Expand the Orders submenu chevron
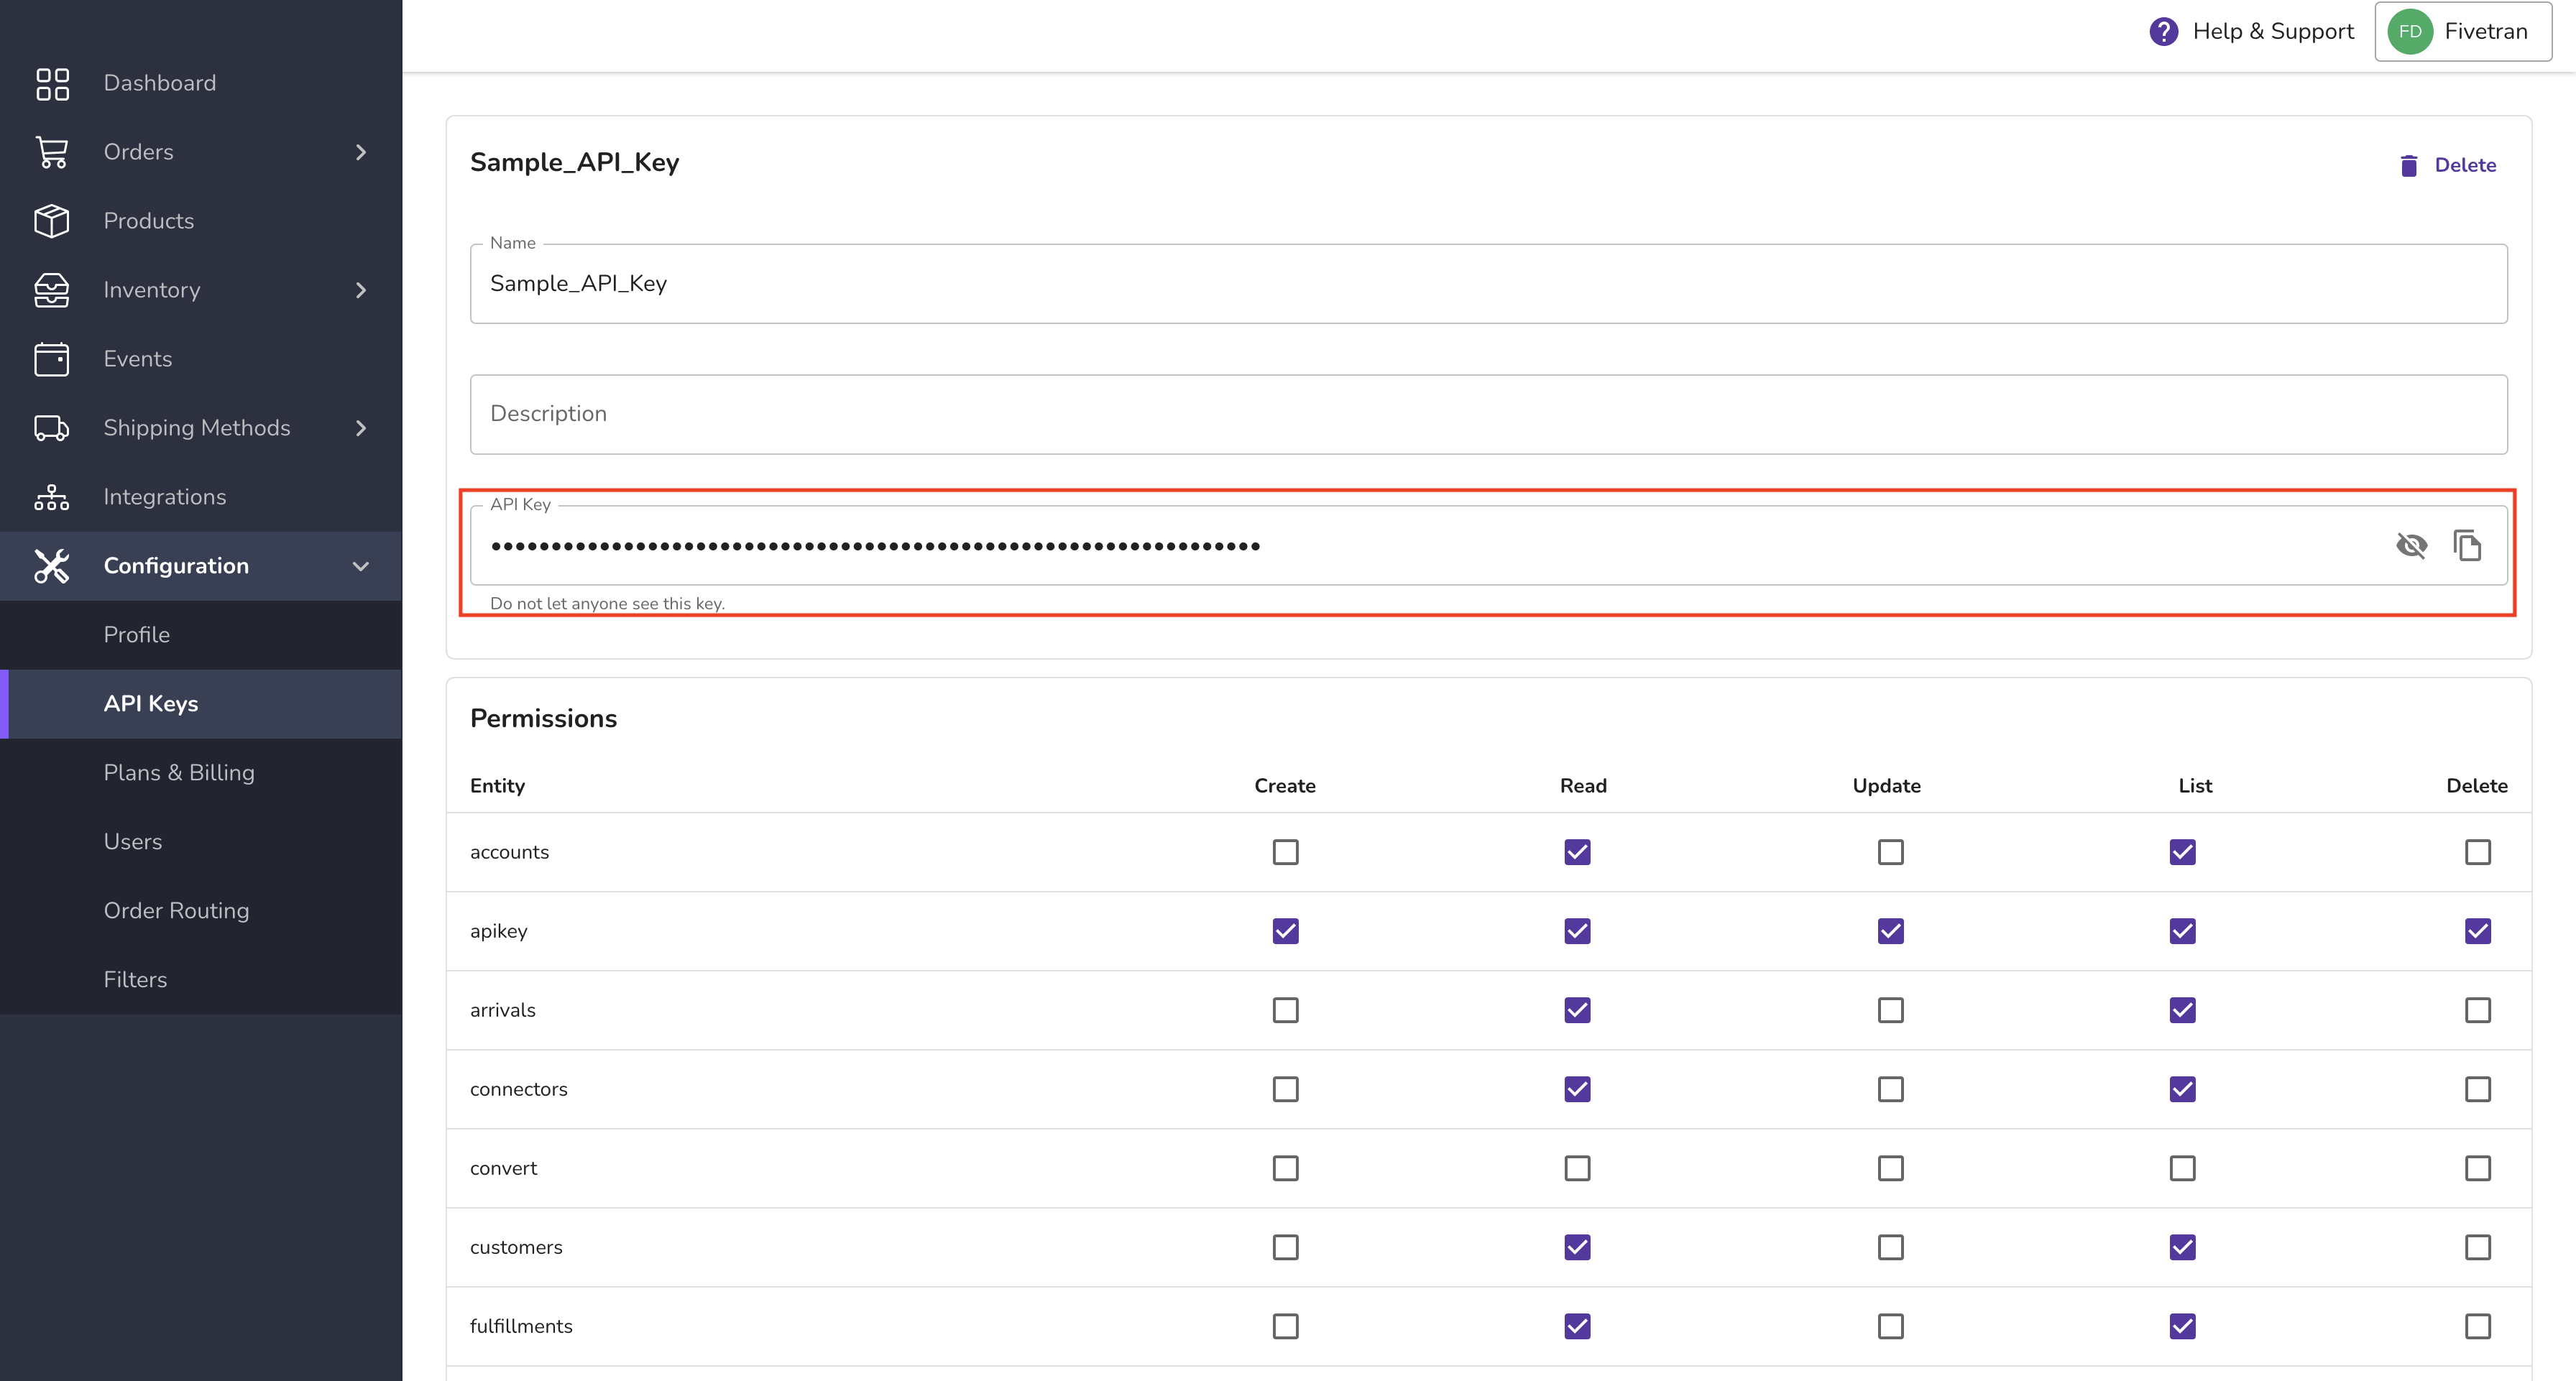This screenshot has width=2576, height=1381. [x=361, y=152]
